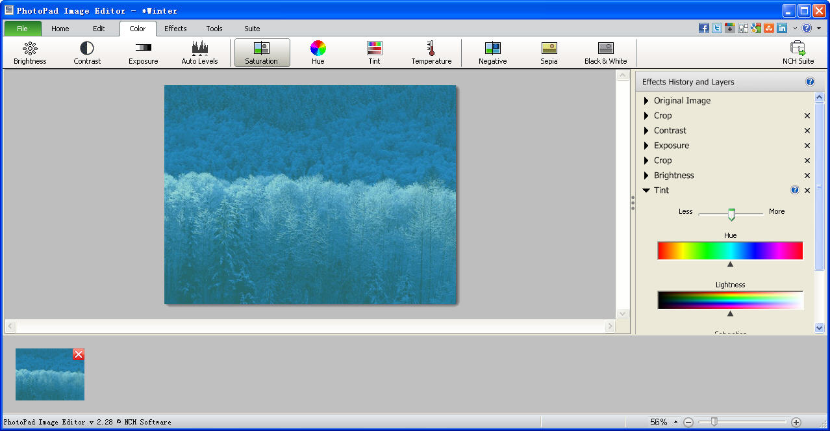Select the Winter image thumbnail

click(x=50, y=374)
